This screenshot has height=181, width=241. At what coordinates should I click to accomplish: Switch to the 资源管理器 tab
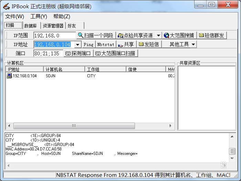(x=53, y=26)
